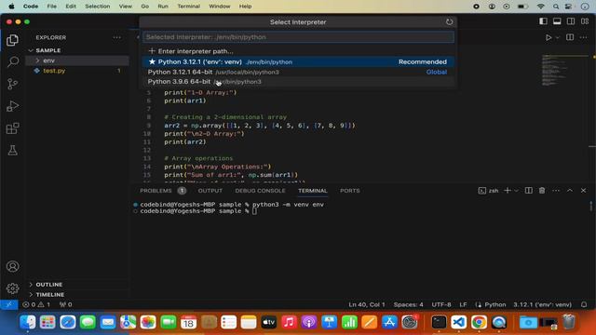Open the Terminal menu
This screenshot has width=596, height=335.
click(x=188, y=7)
